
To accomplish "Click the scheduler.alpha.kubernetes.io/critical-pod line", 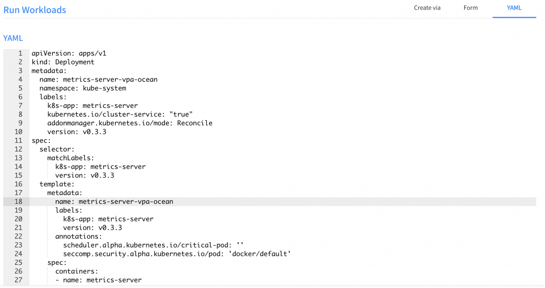I will (x=154, y=245).
